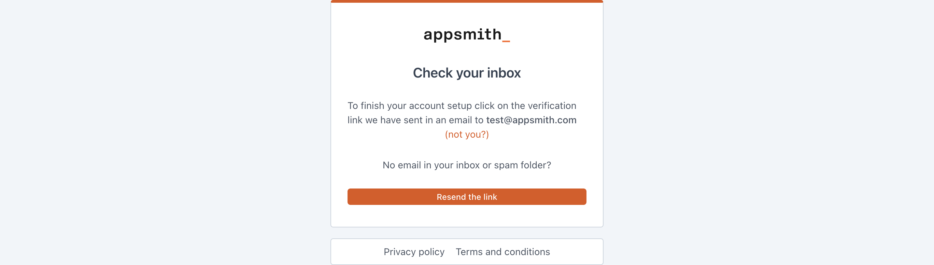934x265 pixels.
Task: Open the Privacy policy link
Action: point(414,252)
